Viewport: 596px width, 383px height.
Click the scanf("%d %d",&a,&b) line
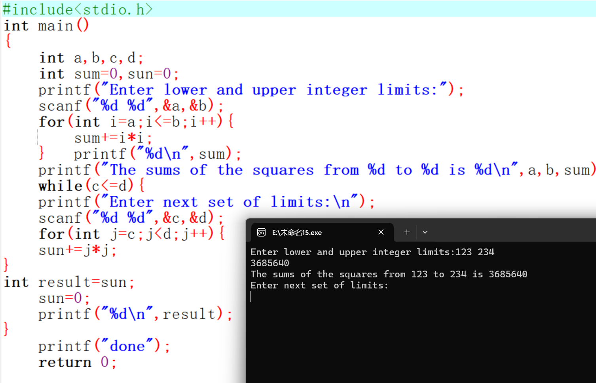(131, 106)
